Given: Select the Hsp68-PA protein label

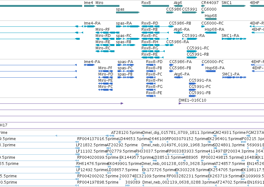Looking at the screenshot, I should click(215, 68).
